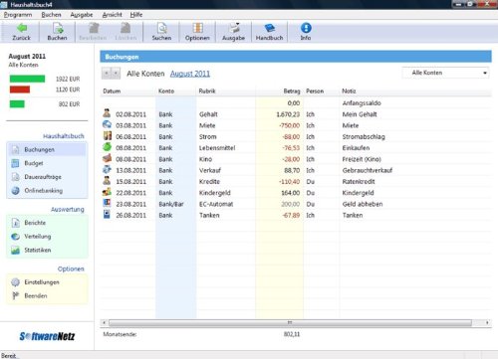Screen dimensions: 498x359
Task: Click the greyed Bearbeiten toolbar icon
Action: pos(93,32)
